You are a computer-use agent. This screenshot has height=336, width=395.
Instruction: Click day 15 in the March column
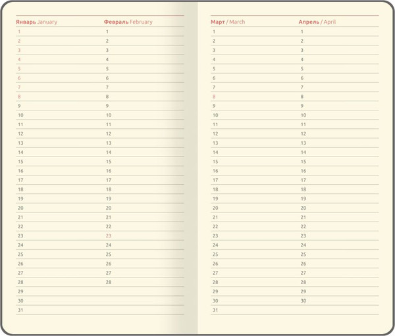coord(215,161)
